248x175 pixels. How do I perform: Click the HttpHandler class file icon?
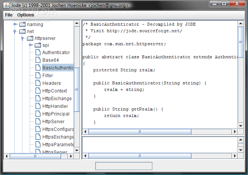tap(38, 106)
